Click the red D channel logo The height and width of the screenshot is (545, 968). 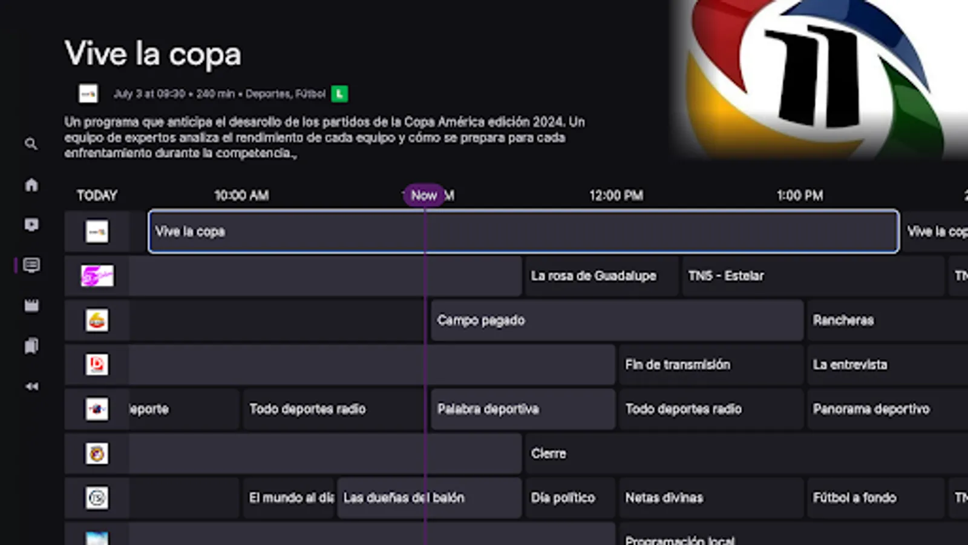pyautogui.click(x=97, y=365)
